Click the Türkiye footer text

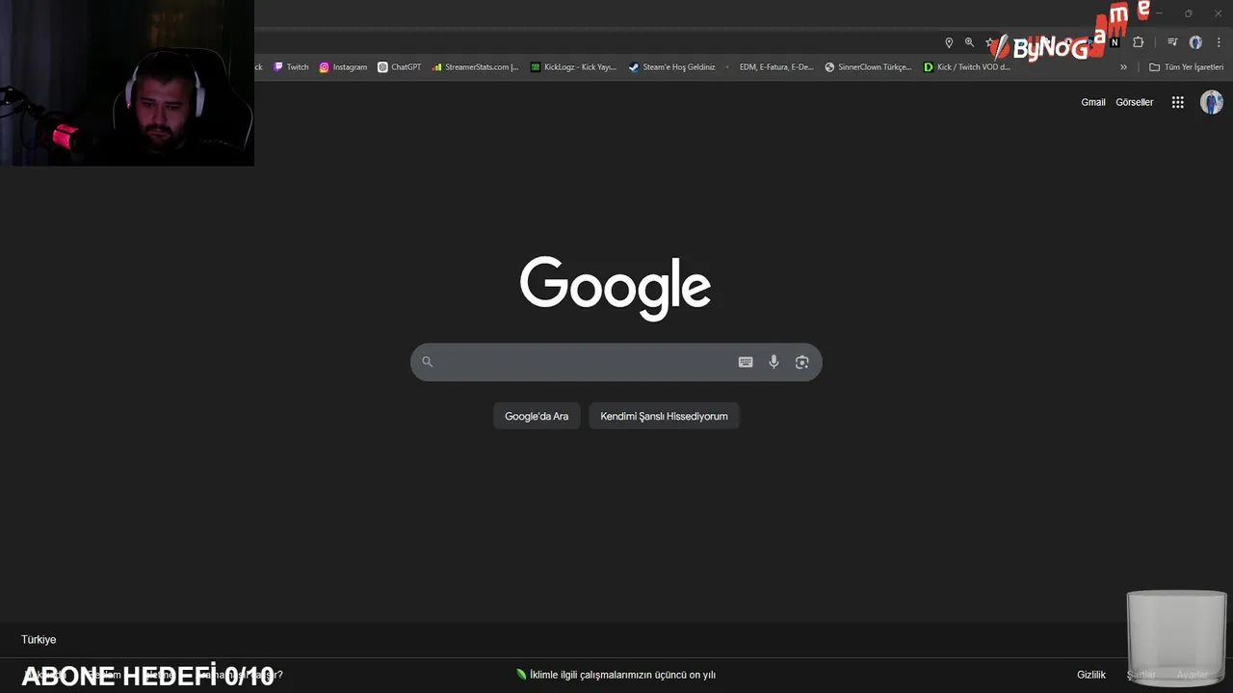(39, 639)
